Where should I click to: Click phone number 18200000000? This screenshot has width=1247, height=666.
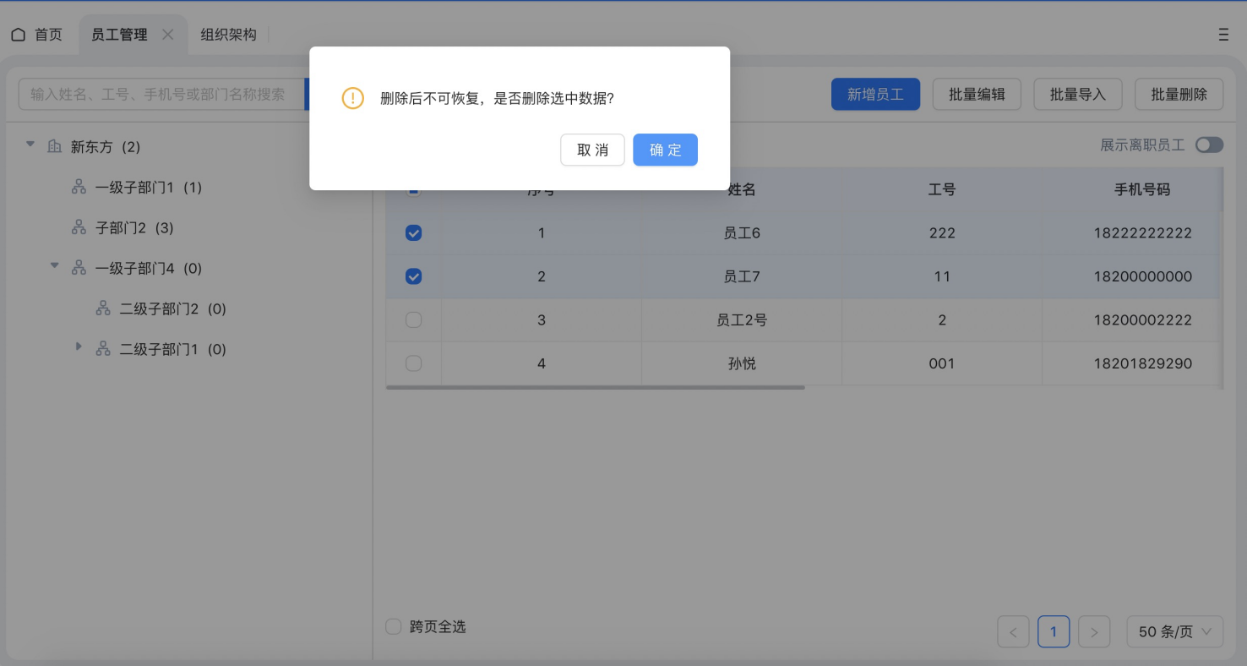pos(1143,276)
